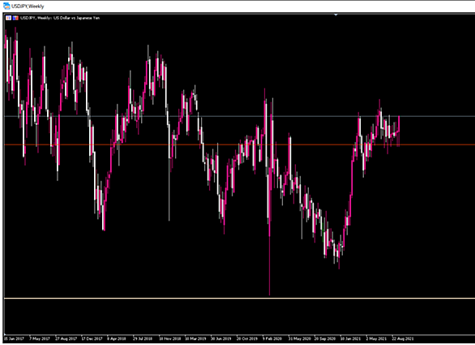Click the 30 Jun 2019 date label

coord(221,339)
